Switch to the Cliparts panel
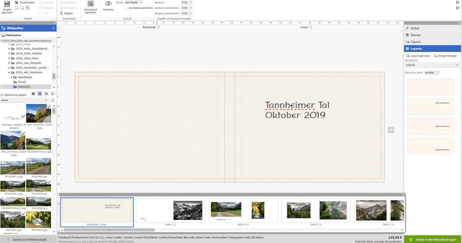The width and height of the screenshot is (462, 243). click(x=415, y=42)
